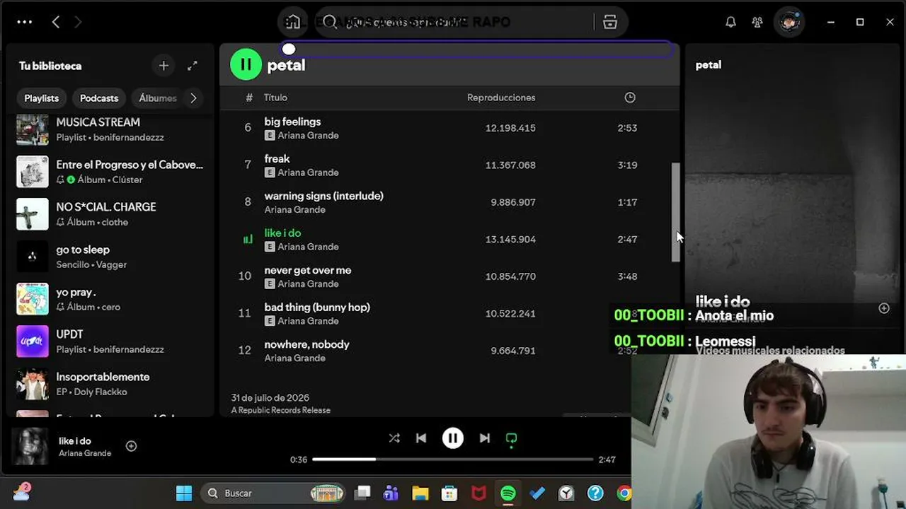This screenshot has width=906, height=509.
Task: Open Microsoft Teams from taskbar
Action: tap(391, 493)
